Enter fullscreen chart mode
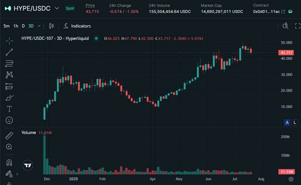Viewport: 301px width, 185px height. click(x=297, y=26)
